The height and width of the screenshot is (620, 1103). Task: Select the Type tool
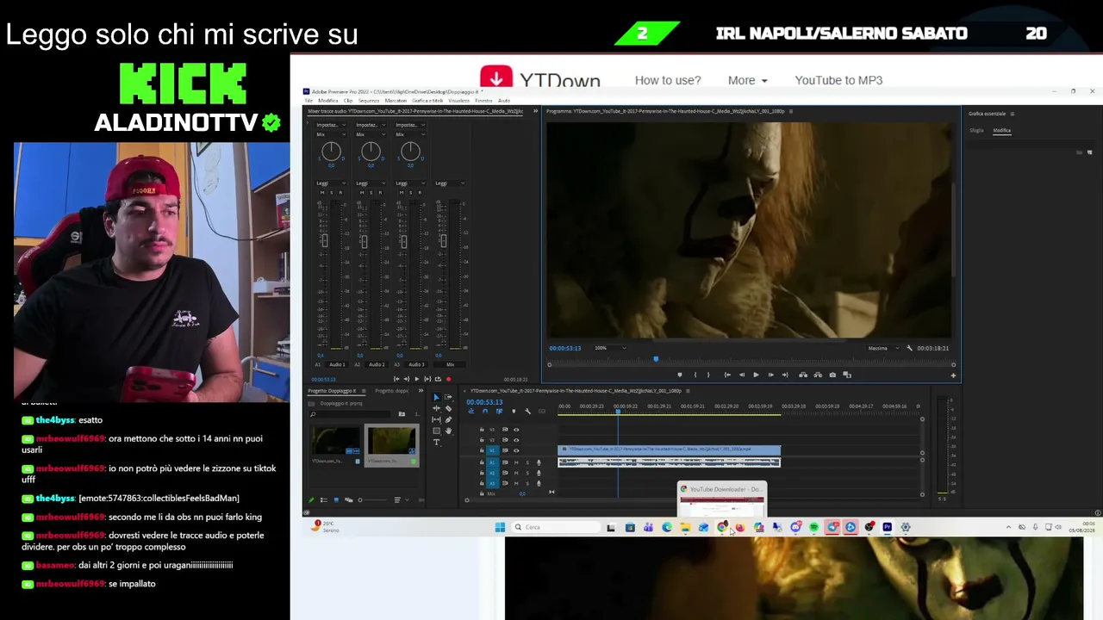click(x=436, y=443)
